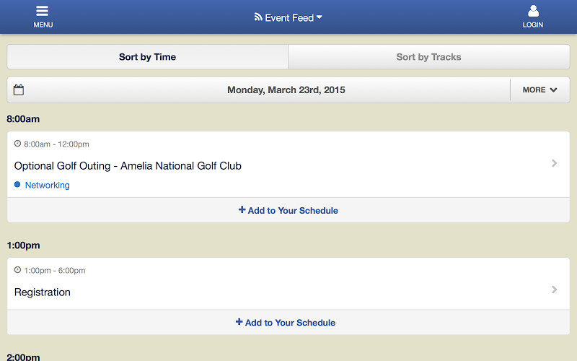577x361 pixels.
Task: Add Golf Outing to Your Schedule
Action: (x=288, y=210)
